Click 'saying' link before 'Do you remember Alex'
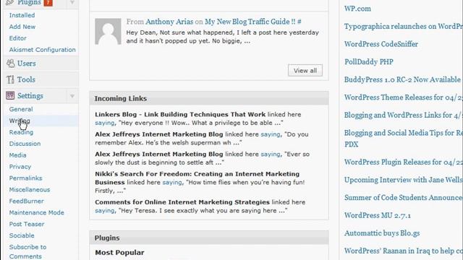The image size is (463, 260). pos(271,134)
